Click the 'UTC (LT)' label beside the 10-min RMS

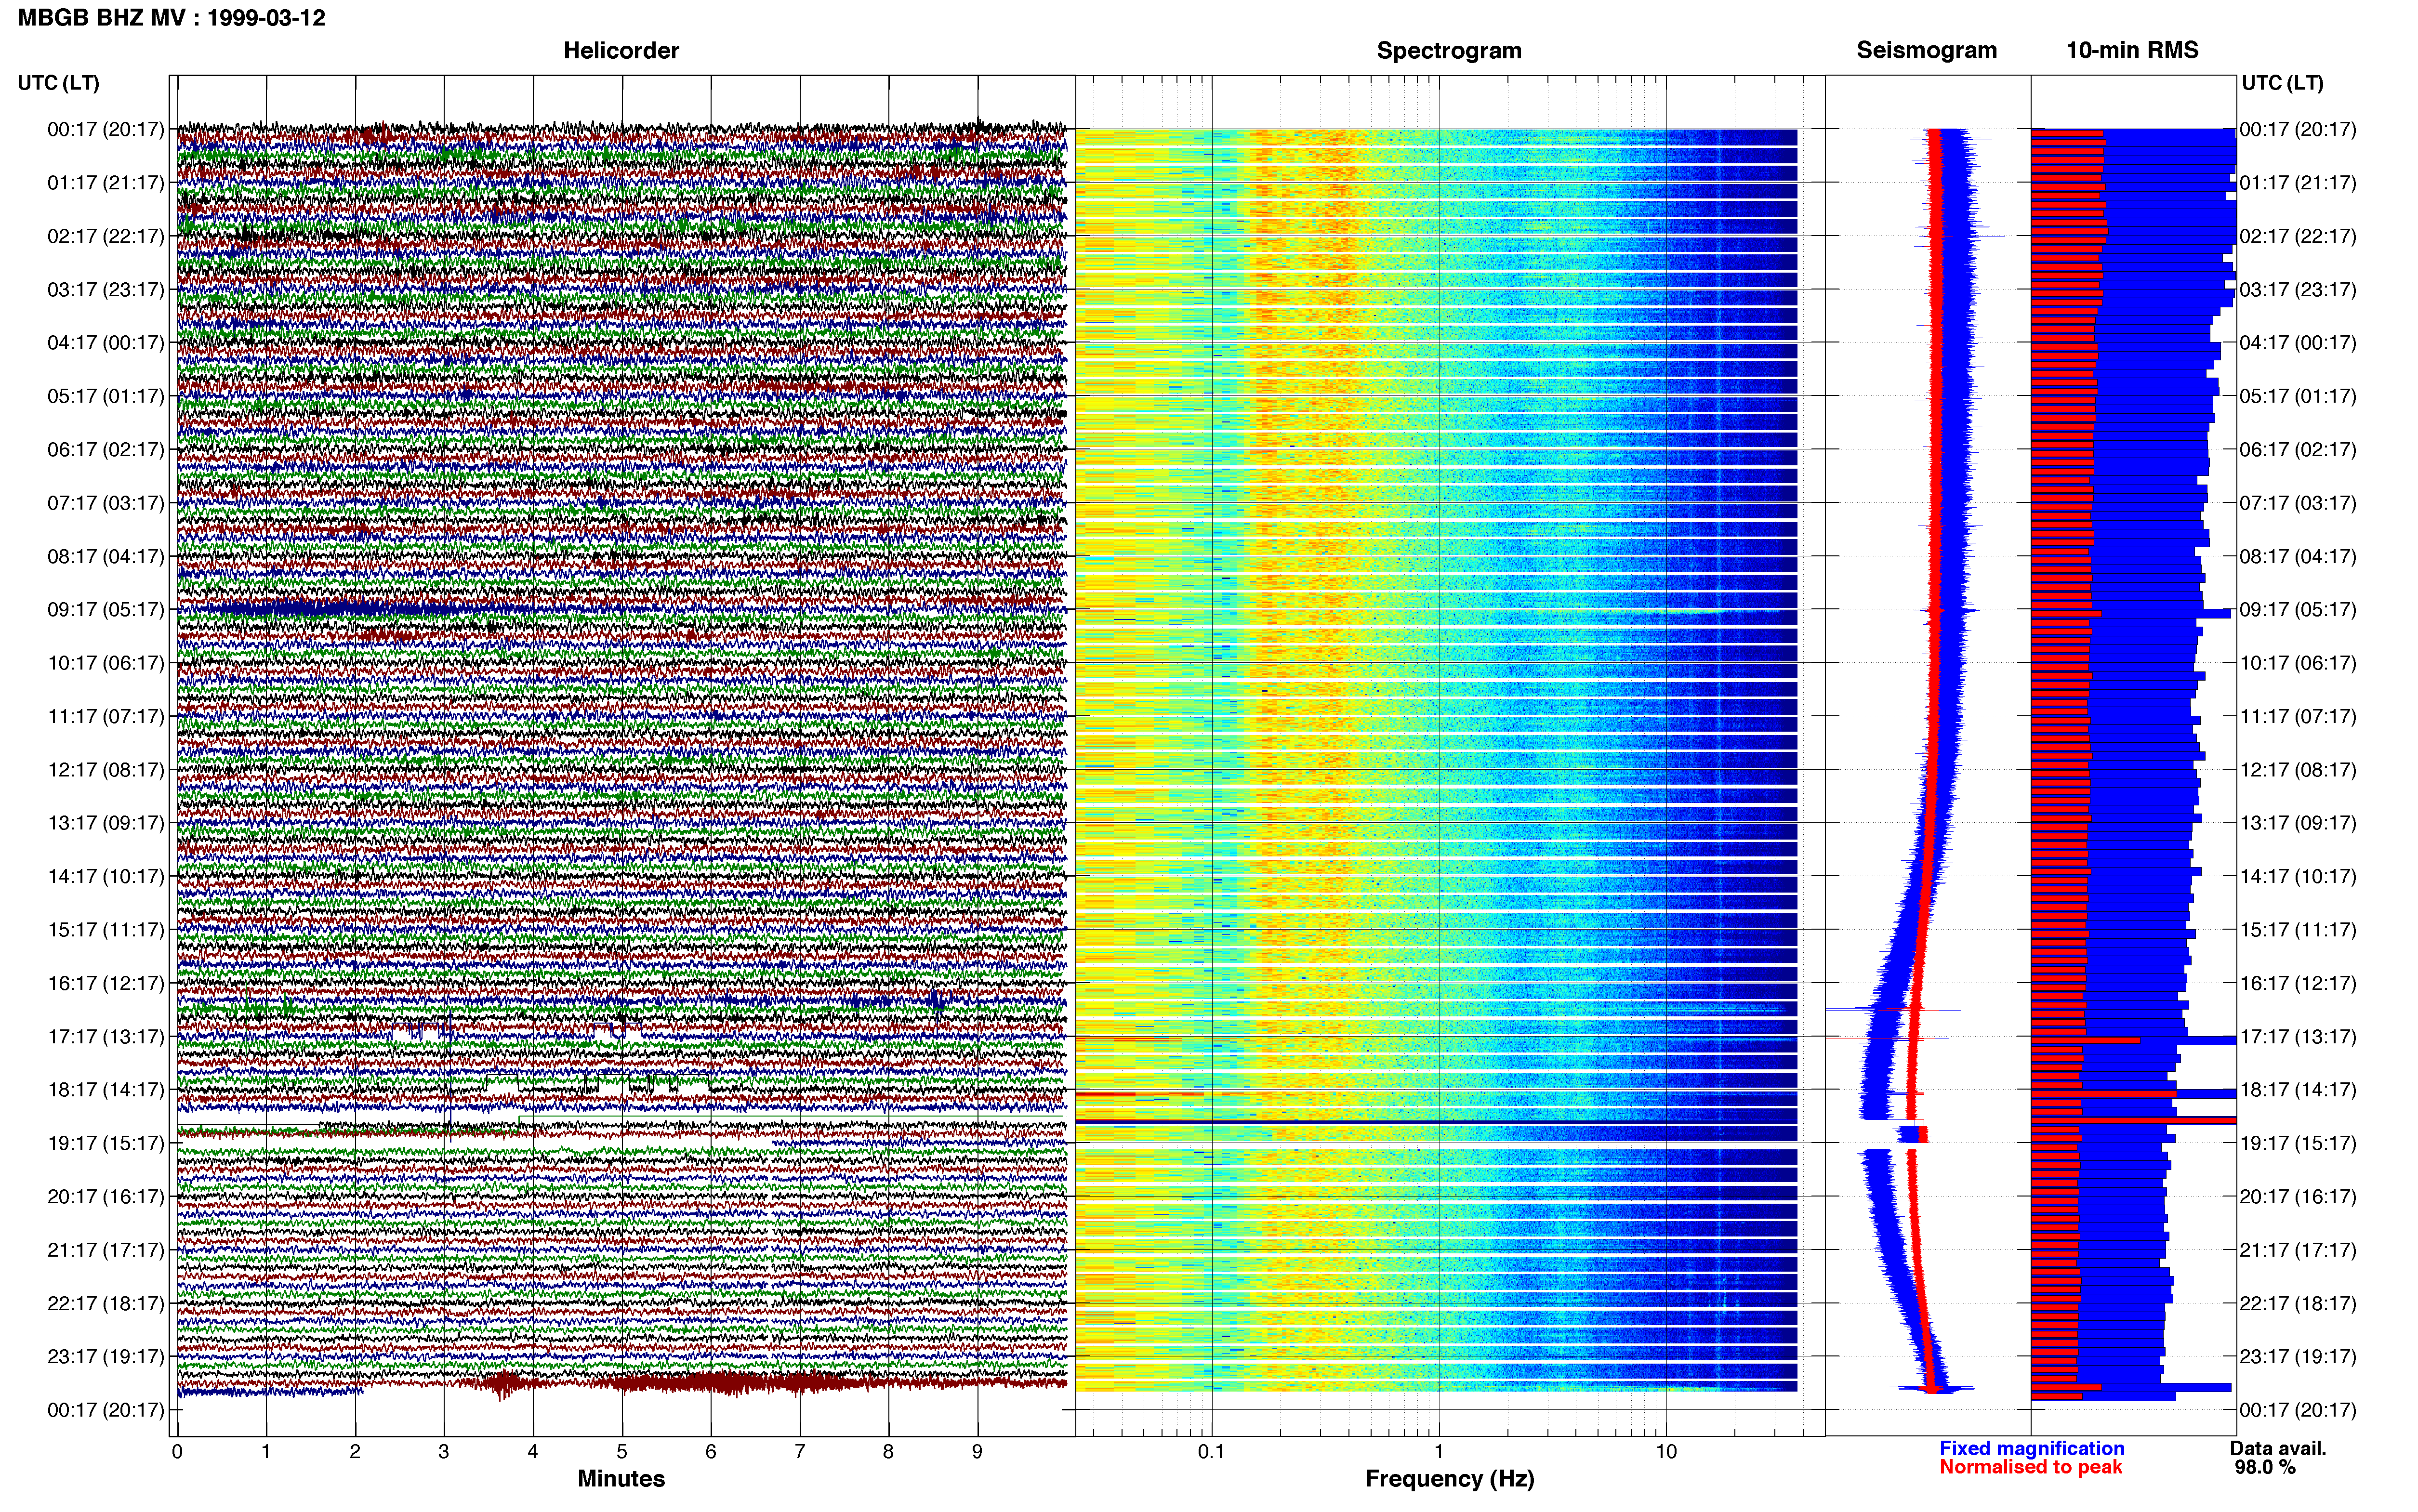pos(2282,83)
